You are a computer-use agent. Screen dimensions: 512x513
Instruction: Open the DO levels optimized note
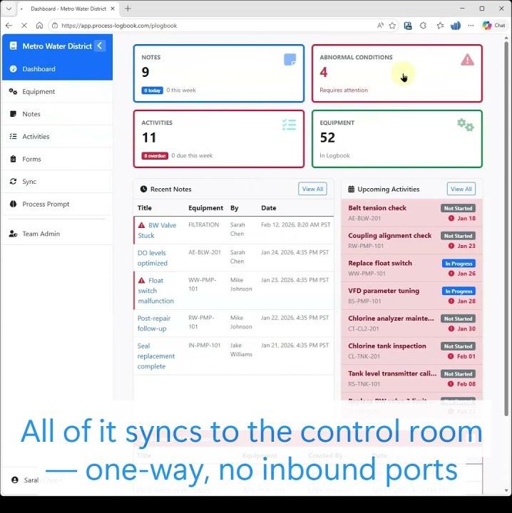(x=152, y=258)
